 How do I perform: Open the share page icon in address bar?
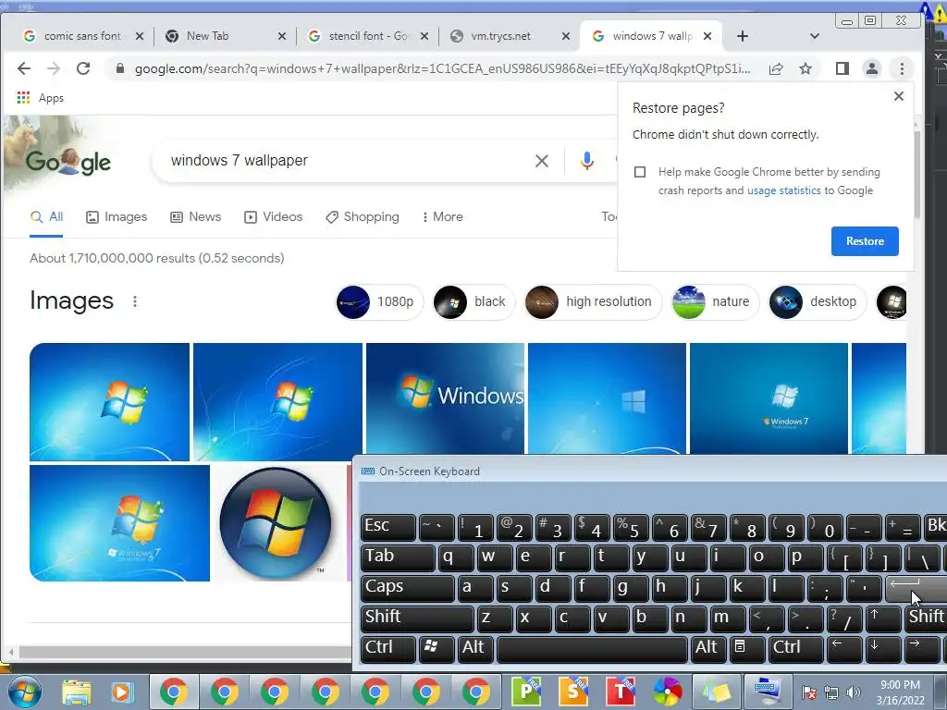point(776,68)
